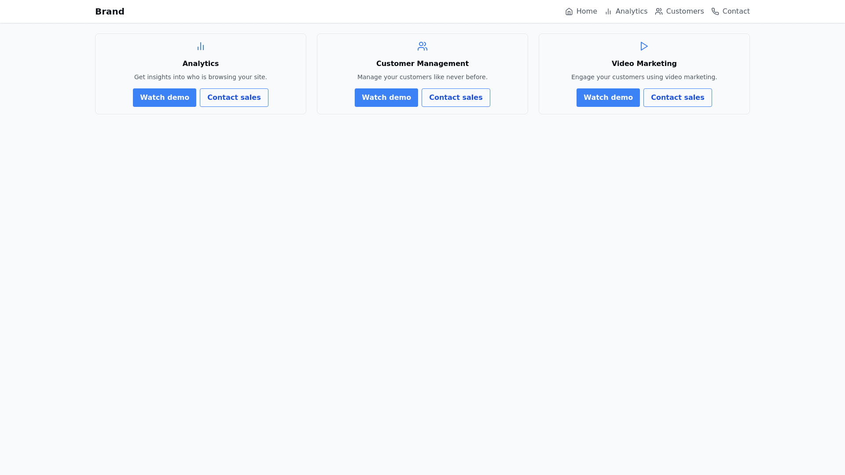Viewport: 845px width, 475px height.
Task: Open the Customers navigation link
Action: (x=685, y=11)
